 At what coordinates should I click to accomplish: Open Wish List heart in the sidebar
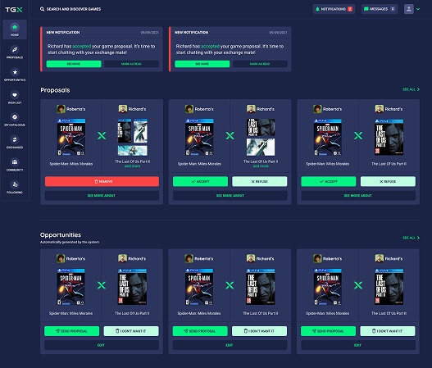[x=15, y=98]
